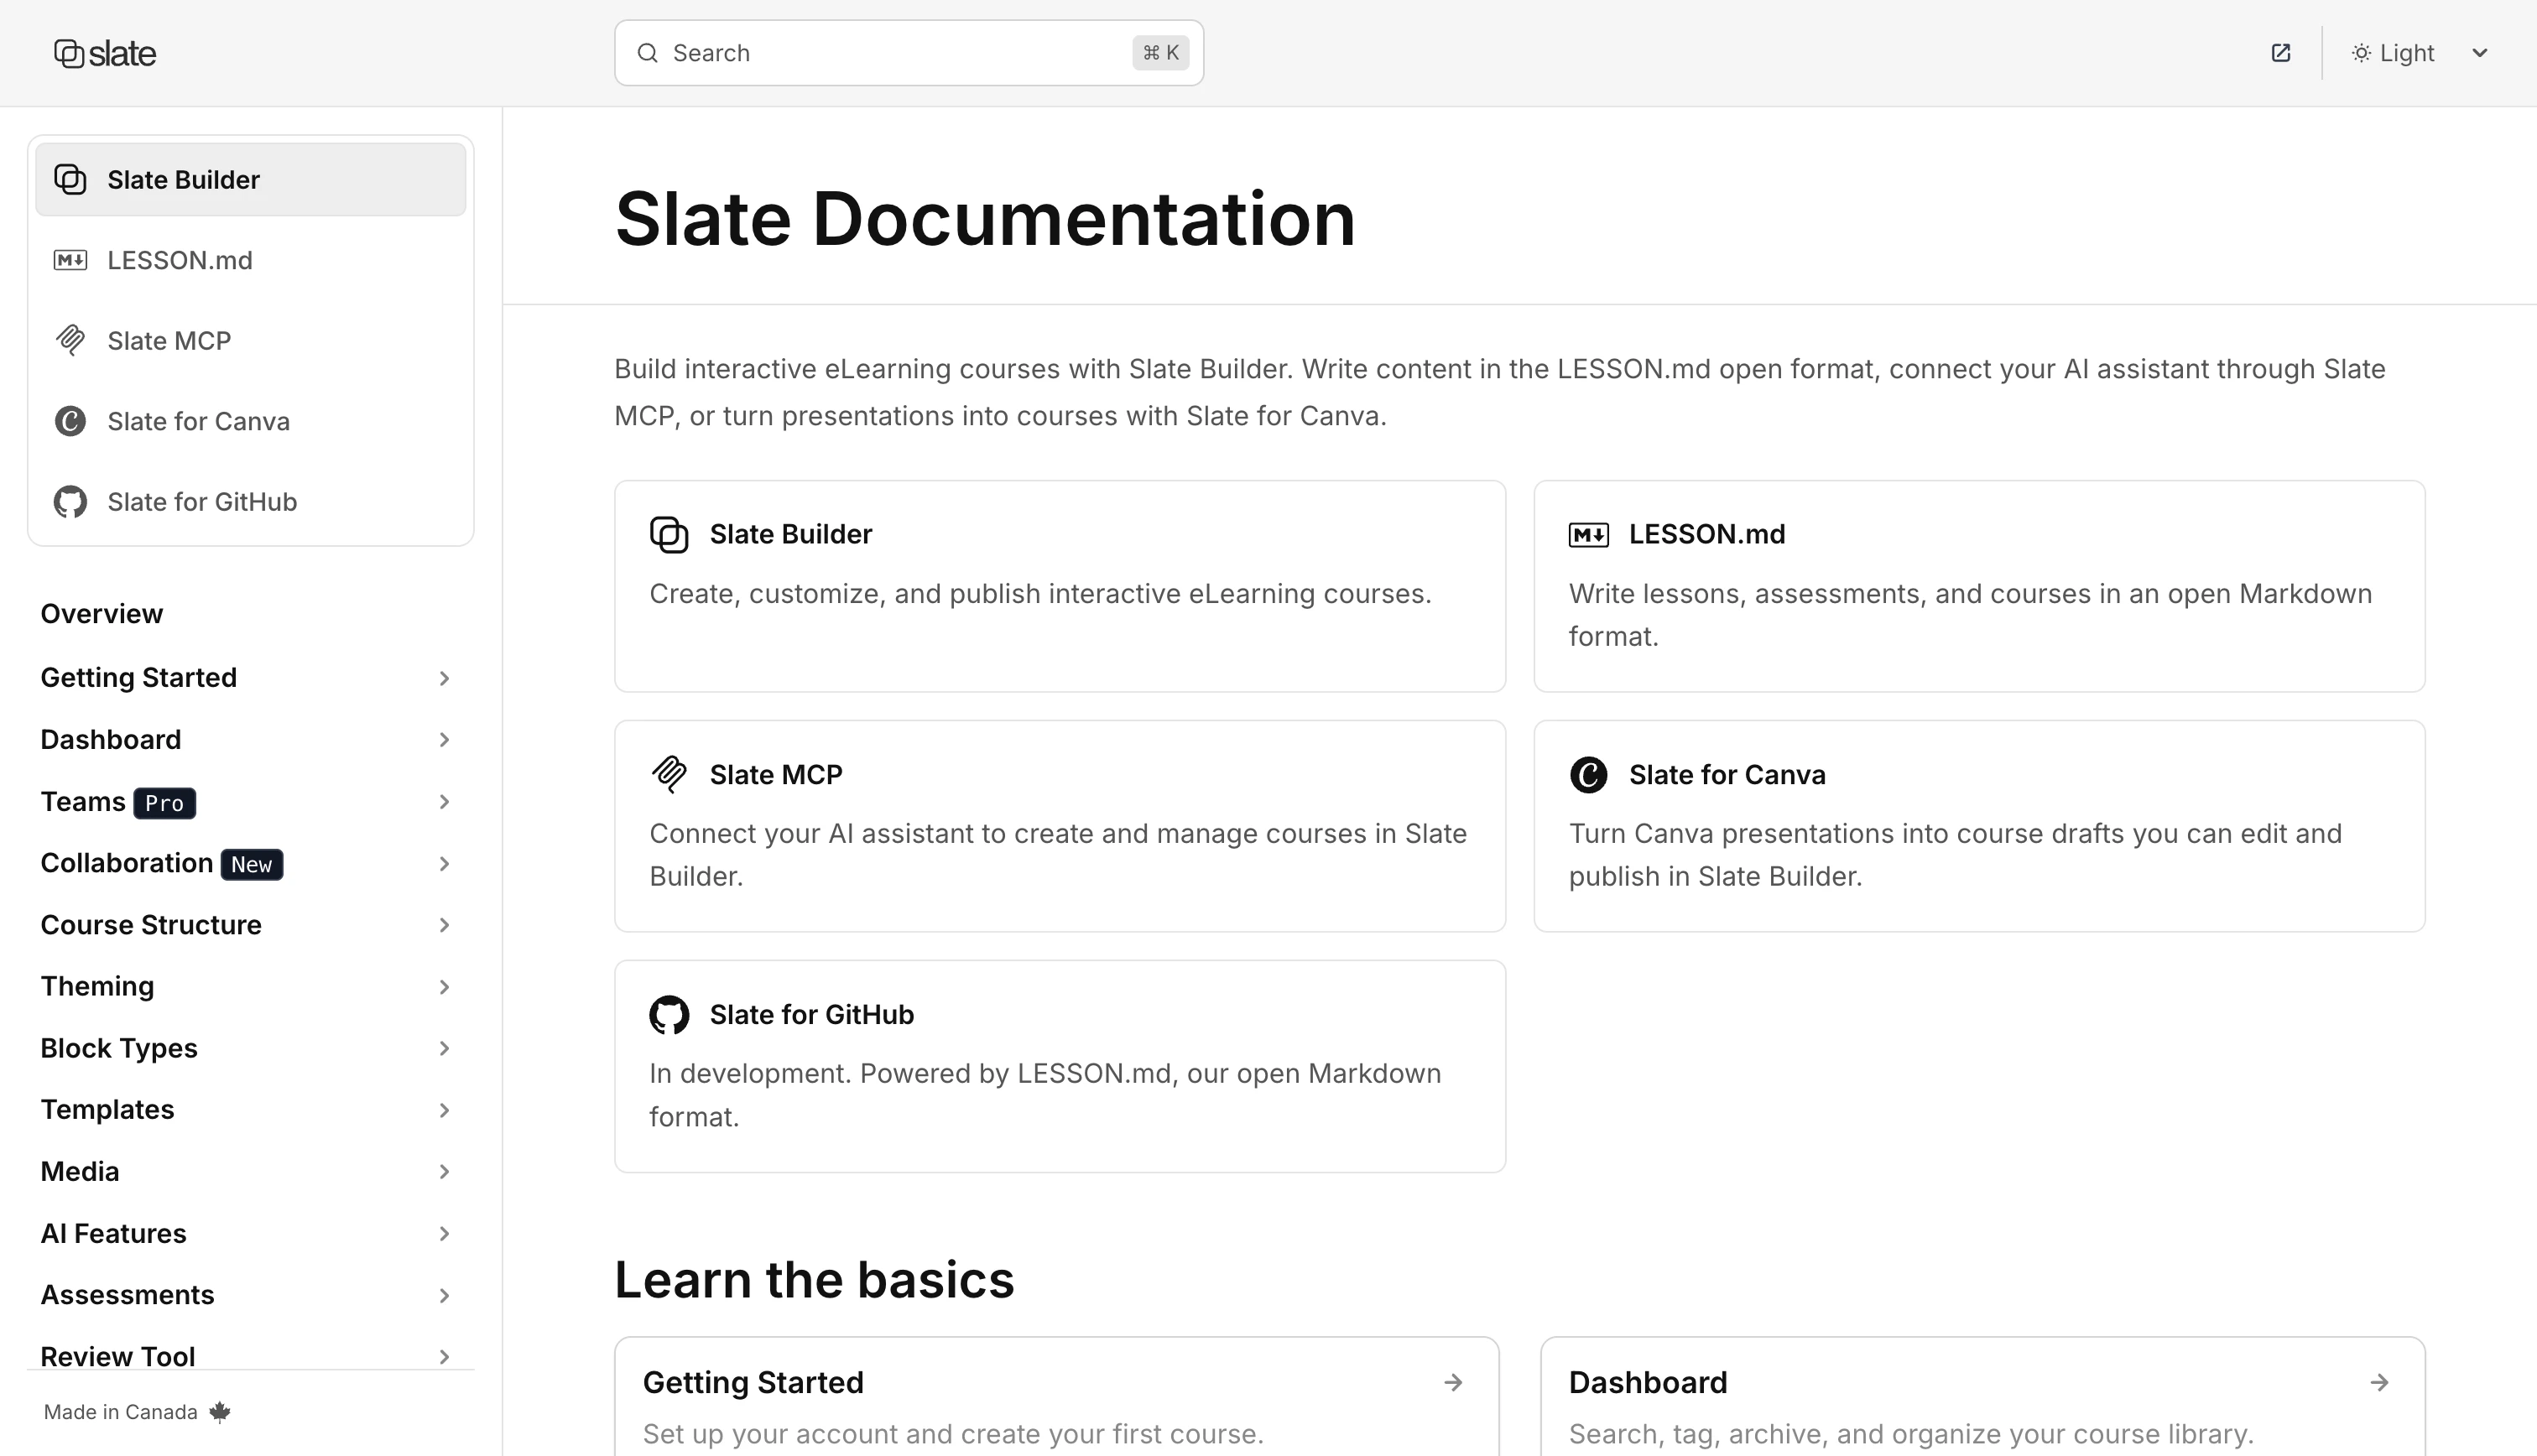Click GitHub icon in sidebar list
Viewport: 2537px width, 1456px height.
tap(70, 501)
